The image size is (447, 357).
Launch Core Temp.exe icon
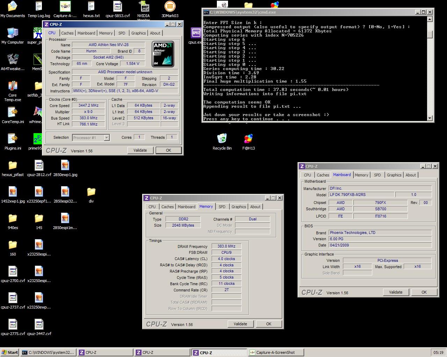(13, 91)
